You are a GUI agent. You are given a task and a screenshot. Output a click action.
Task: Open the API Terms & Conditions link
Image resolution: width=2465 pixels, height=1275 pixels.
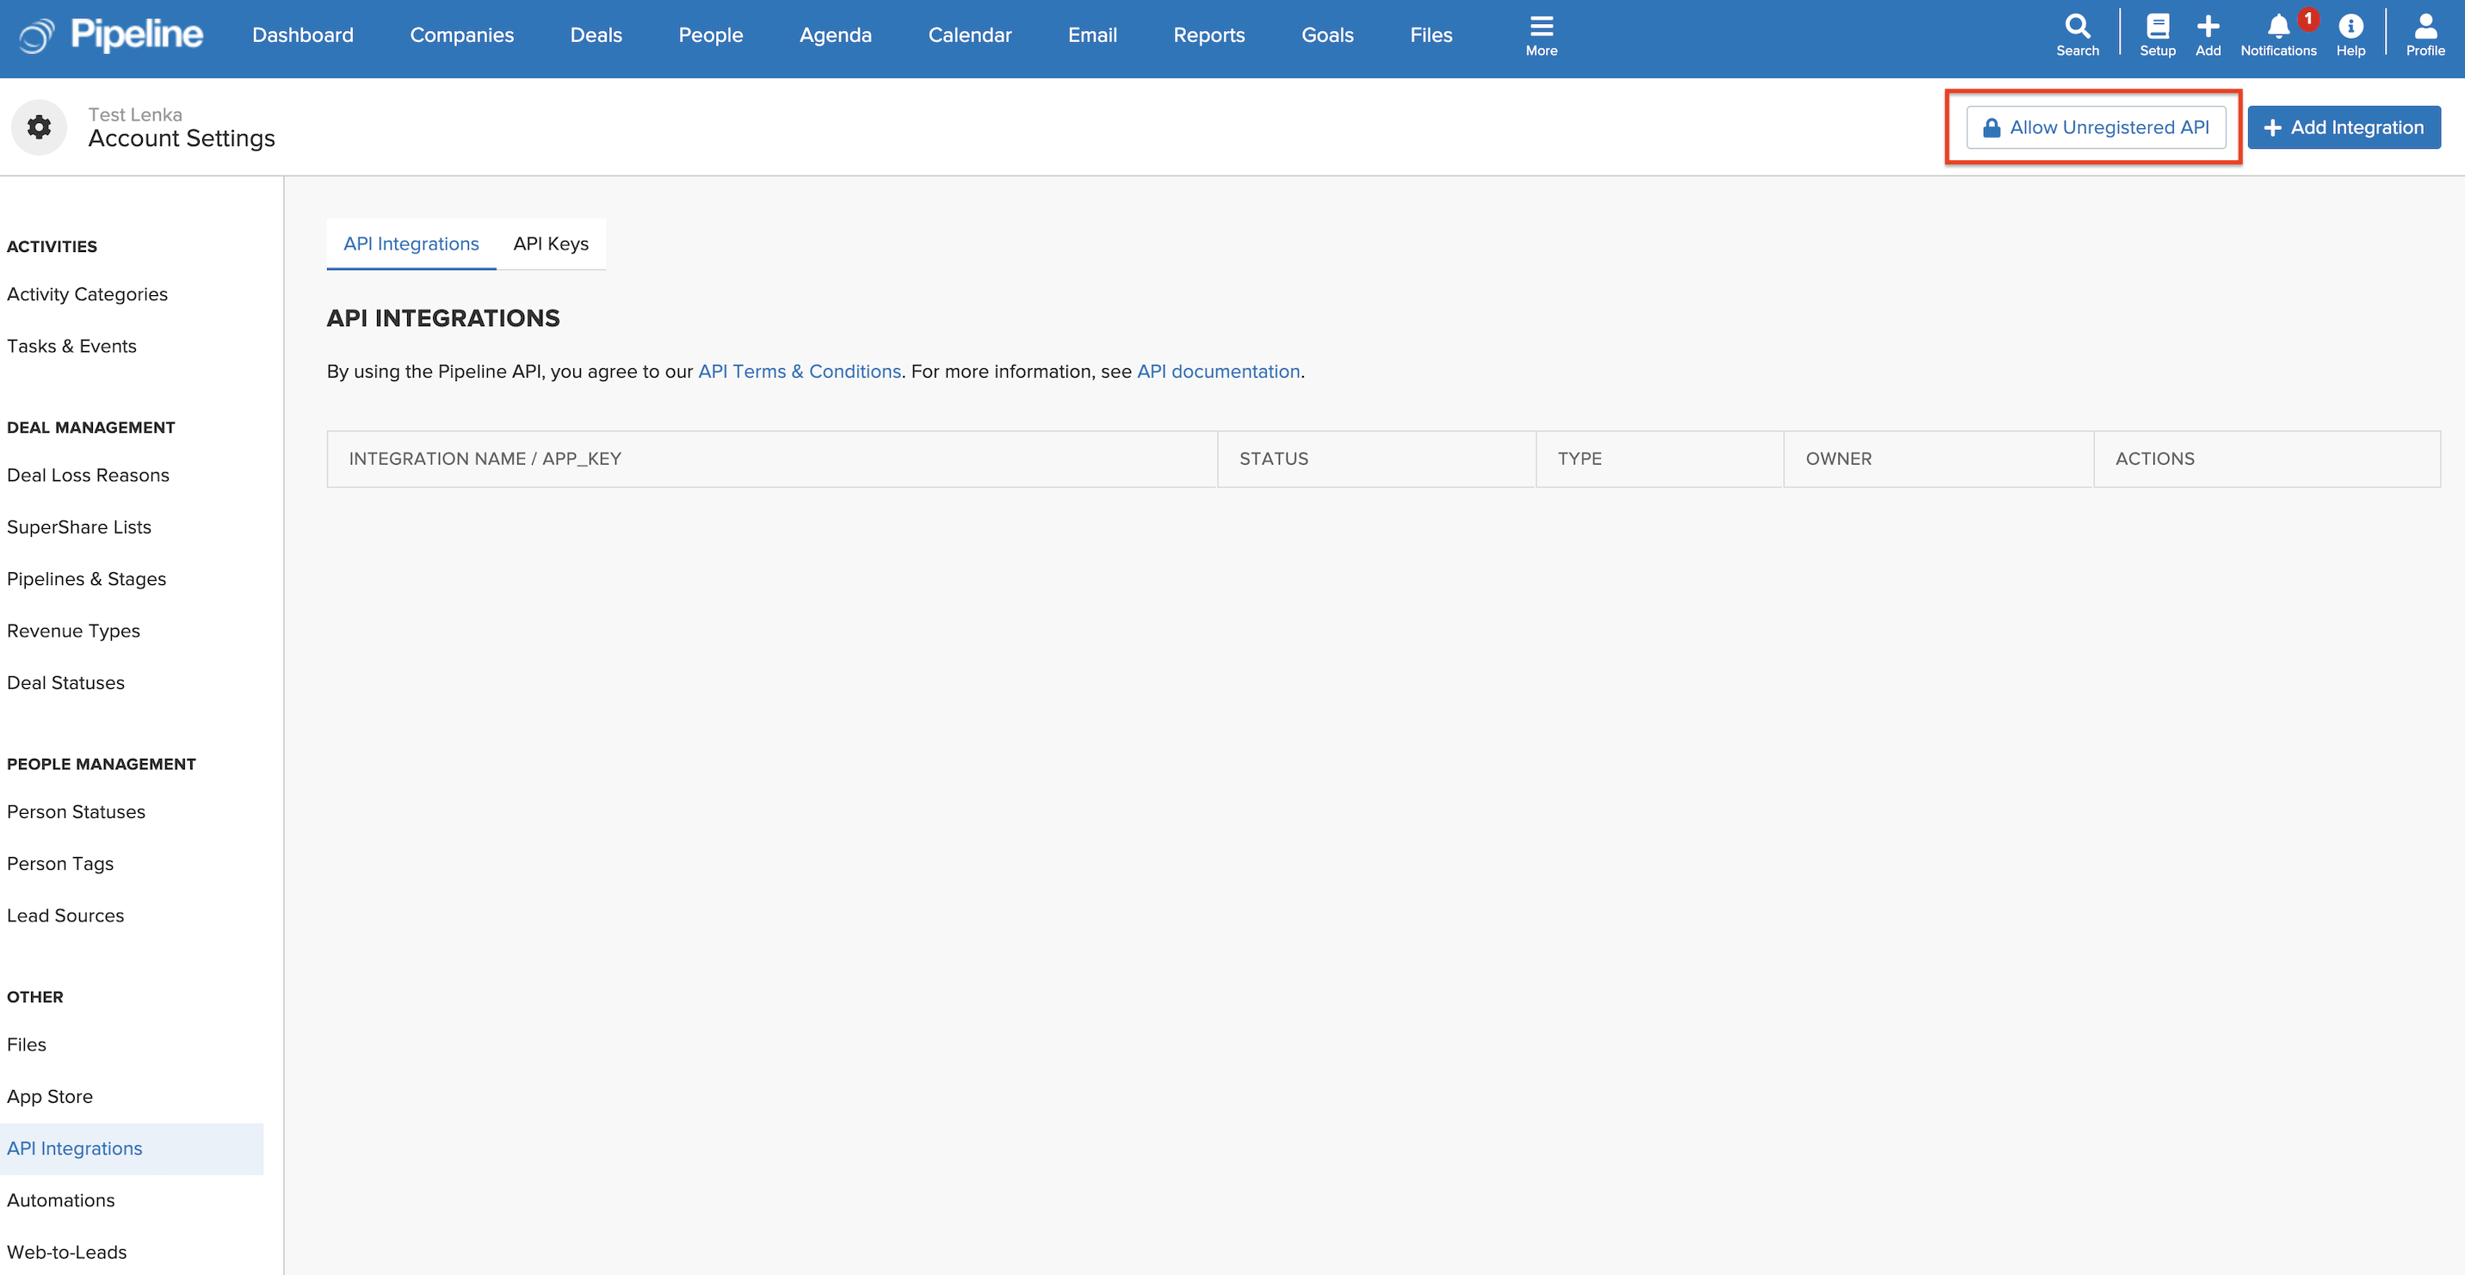799,371
